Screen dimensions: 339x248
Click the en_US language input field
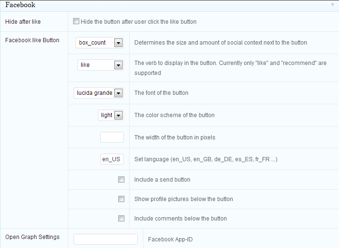tap(112, 159)
